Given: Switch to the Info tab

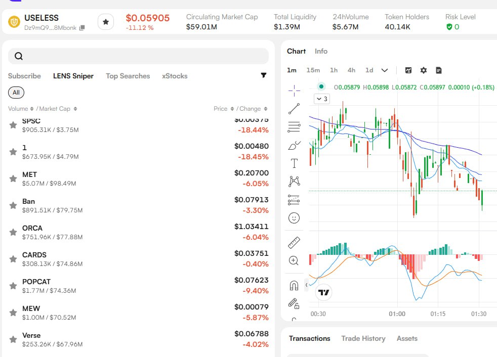Looking at the screenshot, I should [321, 51].
